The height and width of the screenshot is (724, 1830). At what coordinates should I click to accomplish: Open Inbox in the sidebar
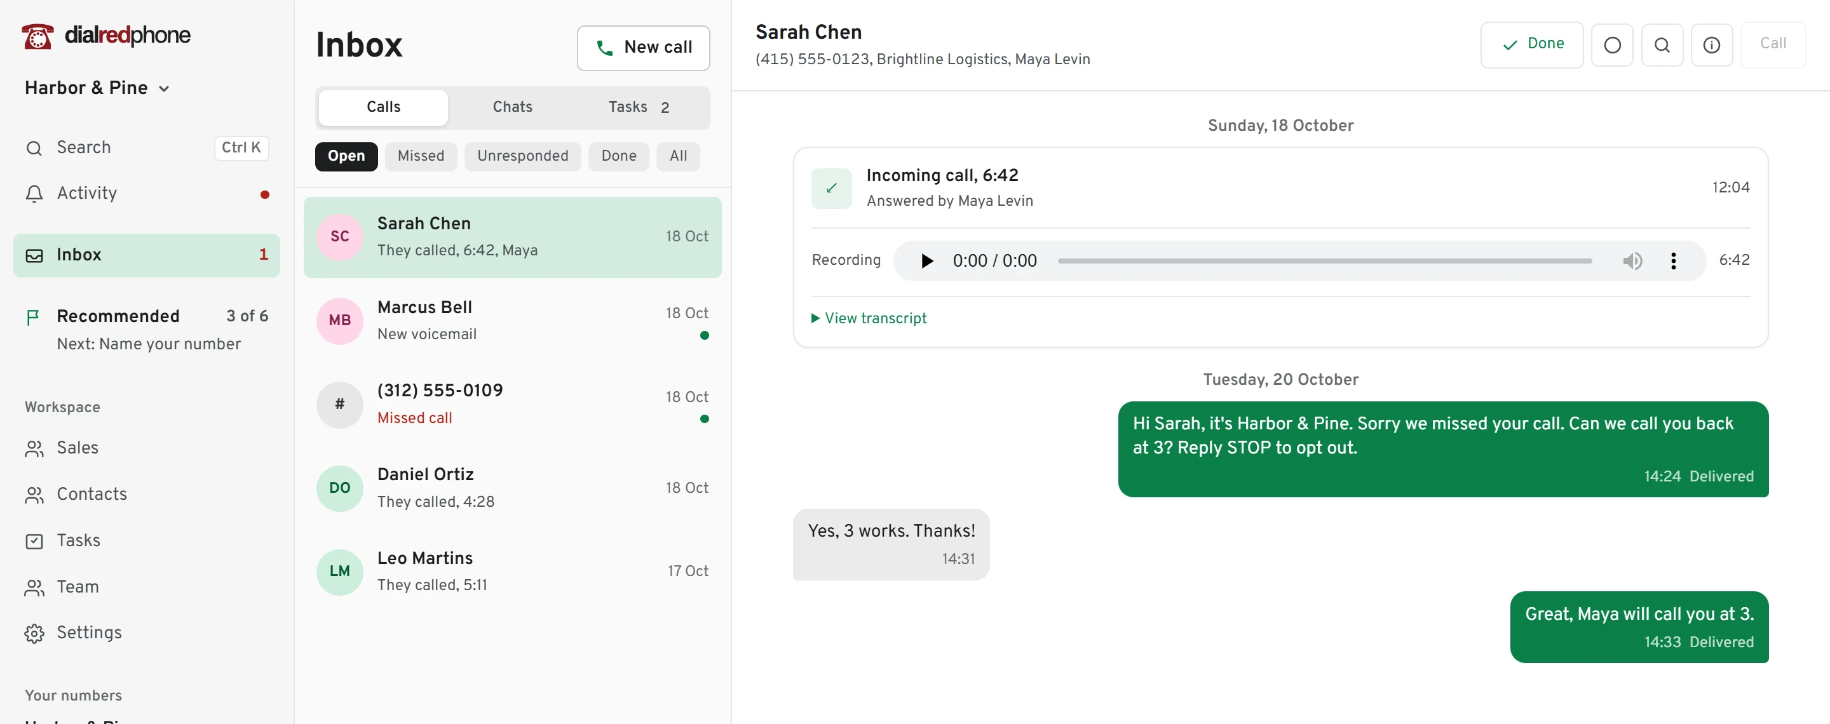pos(147,255)
